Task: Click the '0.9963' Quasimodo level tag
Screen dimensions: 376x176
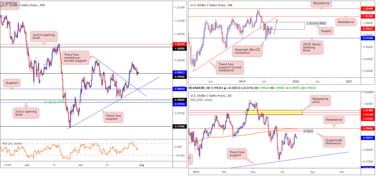Action: coord(308,131)
